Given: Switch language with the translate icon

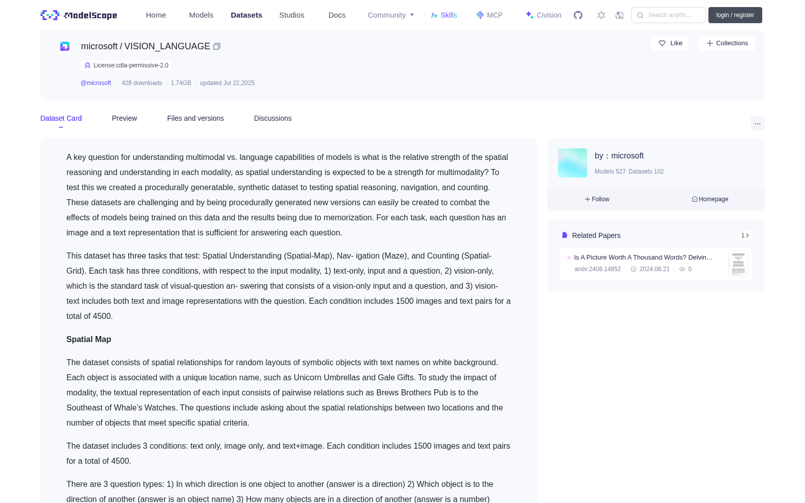Looking at the screenshot, I should tap(620, 15).
